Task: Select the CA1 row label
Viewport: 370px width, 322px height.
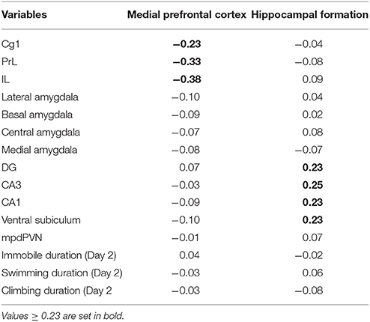Action: pos(11,202)
